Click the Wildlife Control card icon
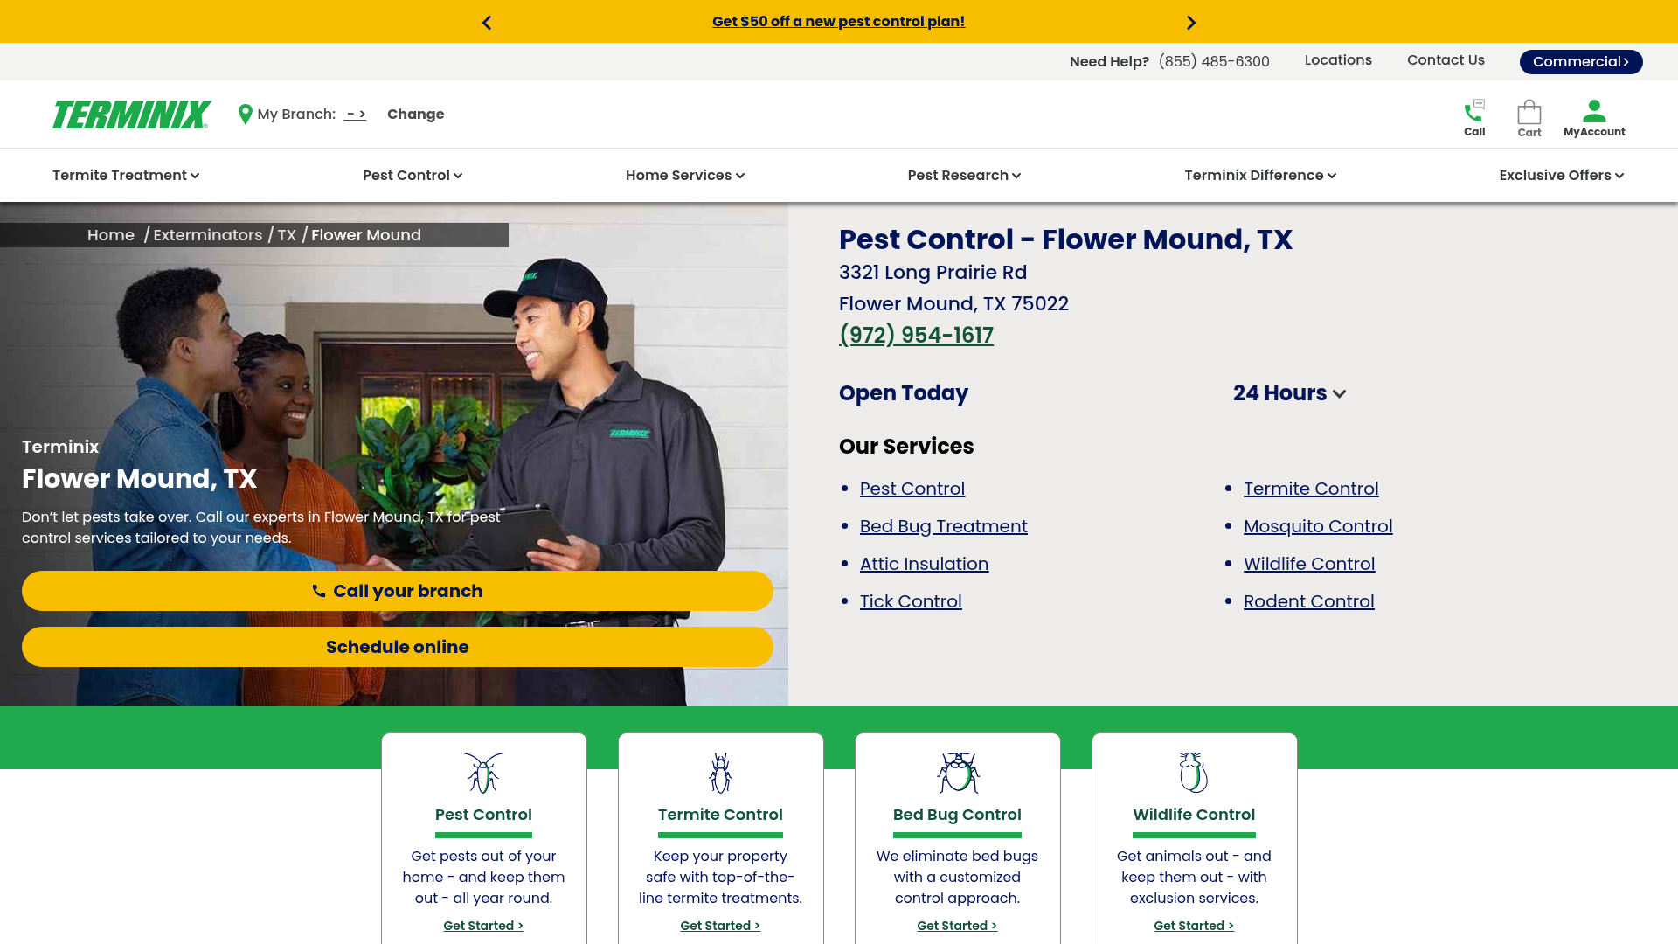The image size is (1678, 944). click(1193, 773)
